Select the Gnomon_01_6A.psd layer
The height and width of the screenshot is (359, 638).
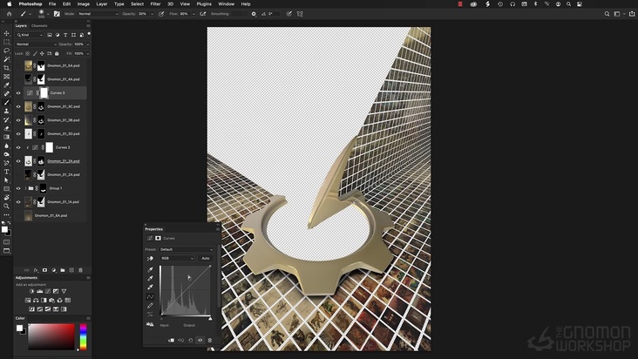pos(51,215)
